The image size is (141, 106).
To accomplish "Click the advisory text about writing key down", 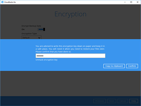I will 70,49.
